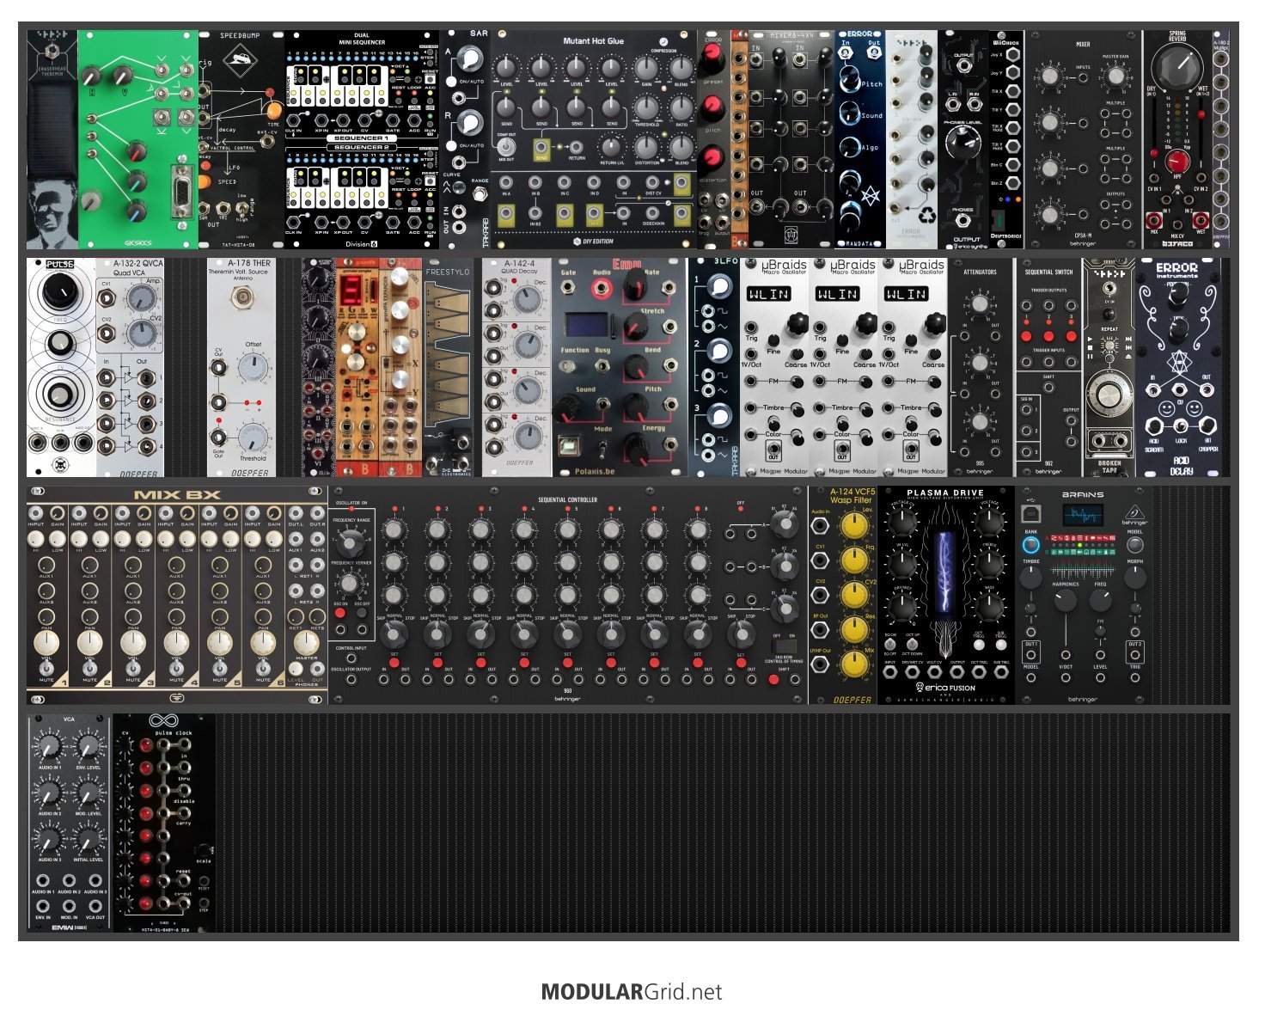Image resolution: width=1265 pixels, height=1010 pixels.
Task: Adjust the HARMONICS knob on Brains
Action: 1065,600
